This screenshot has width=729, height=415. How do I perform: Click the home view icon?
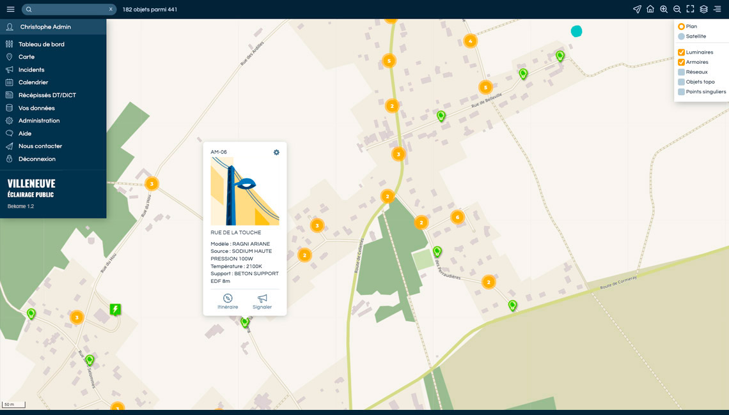point(650,10)
